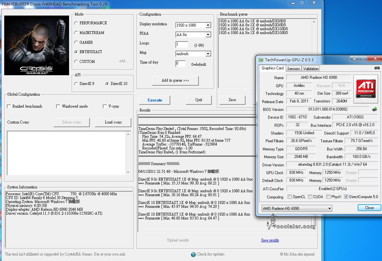Screen dimensions: 382x261
Task: Click the GPU-Z screenshot camera icon
Action: click(x=376, y=68)
